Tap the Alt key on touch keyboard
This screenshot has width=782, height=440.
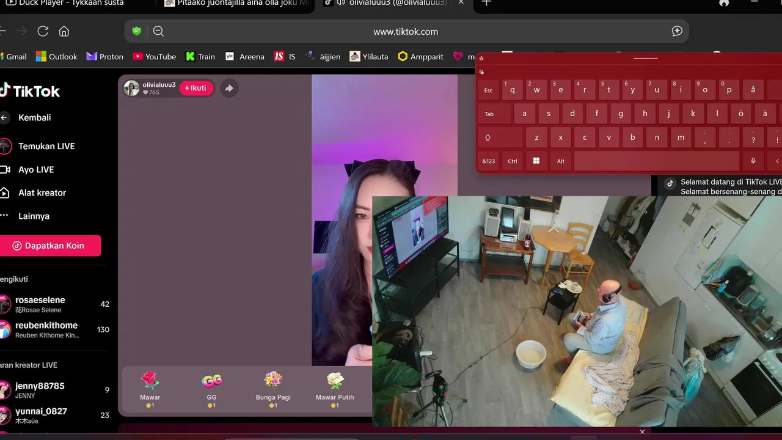(x=561, y=161)
